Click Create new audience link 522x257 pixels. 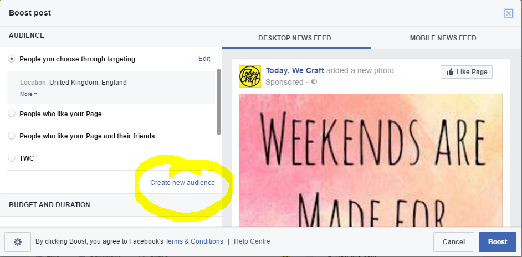pos(182,182)
